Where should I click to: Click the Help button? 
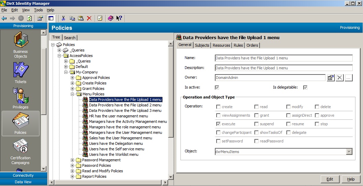coord(351,179)
